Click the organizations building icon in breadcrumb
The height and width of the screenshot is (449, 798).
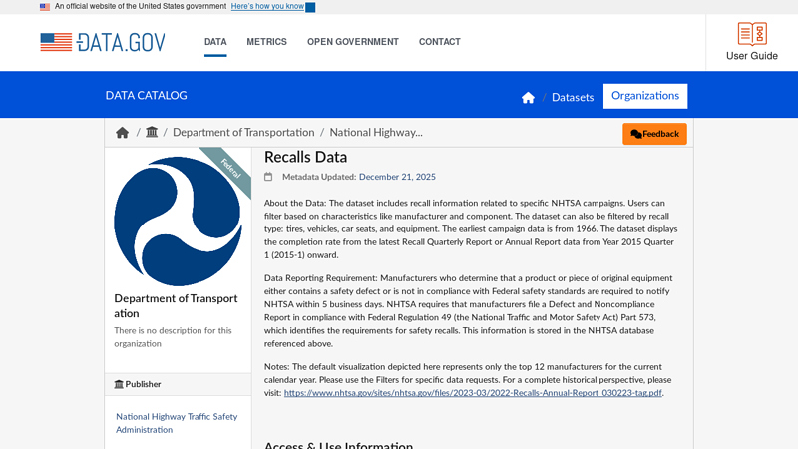(152, 132)
